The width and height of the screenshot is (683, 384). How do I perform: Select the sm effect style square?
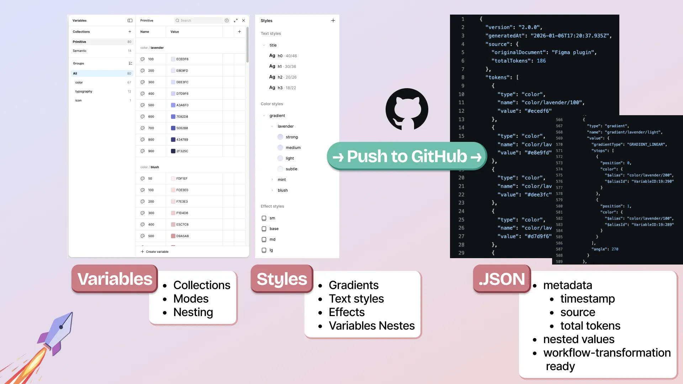tap(264, 218)
